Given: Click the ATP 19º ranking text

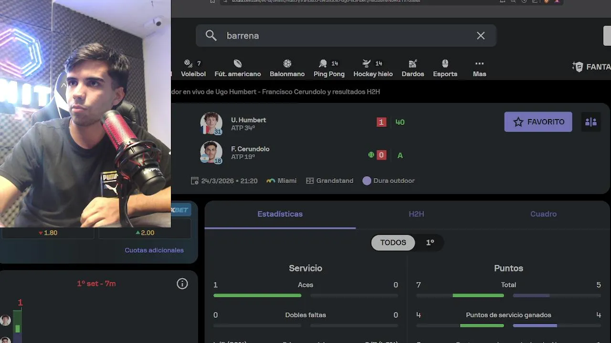Looking at the screenshot, I should [243, 157].
